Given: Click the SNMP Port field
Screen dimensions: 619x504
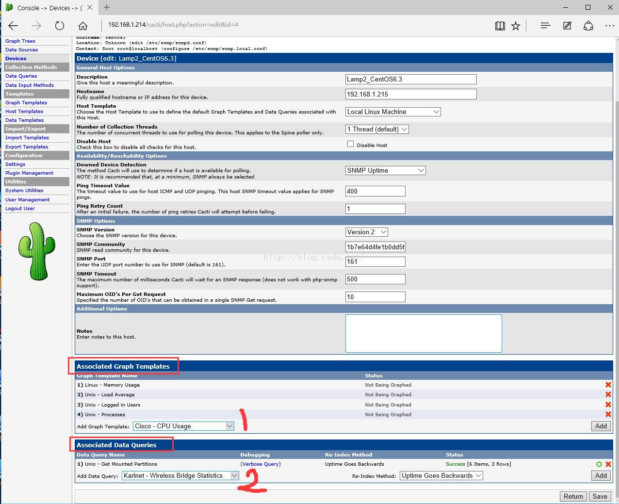Looking at the screenshot, I should coord(375,261).
